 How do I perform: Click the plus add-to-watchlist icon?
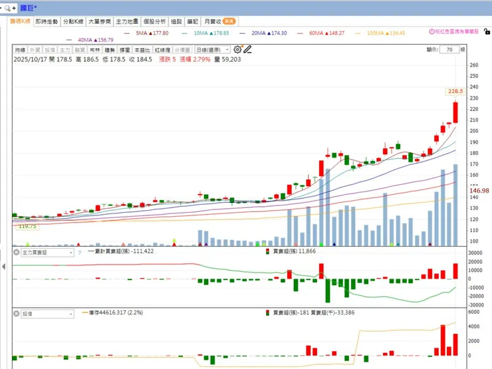pos(14,8)
